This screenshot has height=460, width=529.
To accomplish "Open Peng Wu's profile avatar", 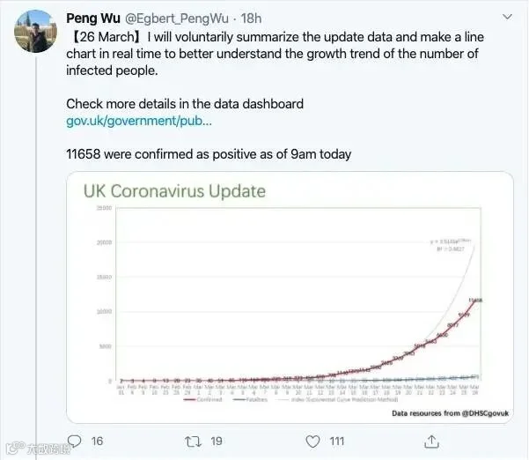I will click(x=35, y=31).
